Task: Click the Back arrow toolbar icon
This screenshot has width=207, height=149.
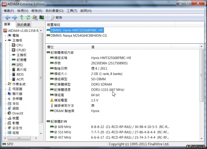Action: click(8, 17)
